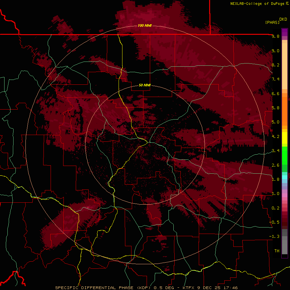Image resolution: width=290 pixels, height=290 pixels.
Task: Click the 50 NMI range ring label
Action: [145, 85]
